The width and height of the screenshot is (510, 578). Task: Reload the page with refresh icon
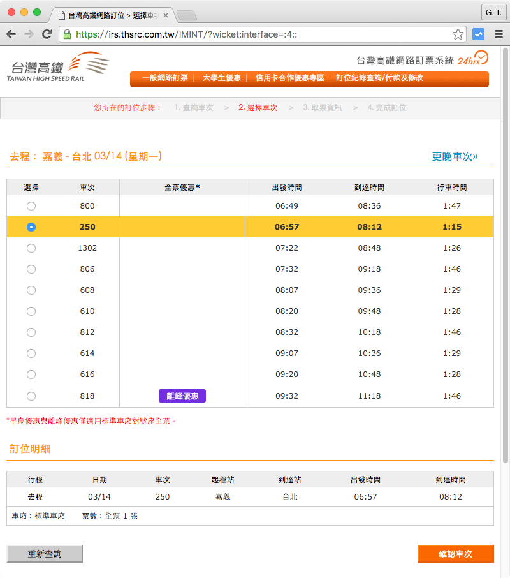point(47,34)
